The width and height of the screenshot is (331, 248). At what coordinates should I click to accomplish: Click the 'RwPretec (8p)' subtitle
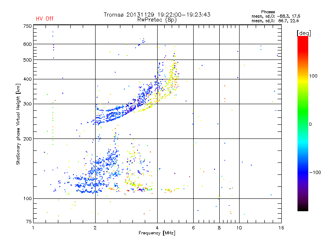157,20
